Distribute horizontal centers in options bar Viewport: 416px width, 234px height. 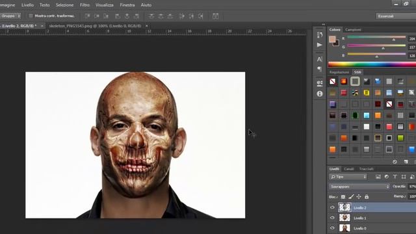[191, 16]
